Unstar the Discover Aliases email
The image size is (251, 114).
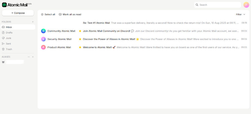coord(80,39)
